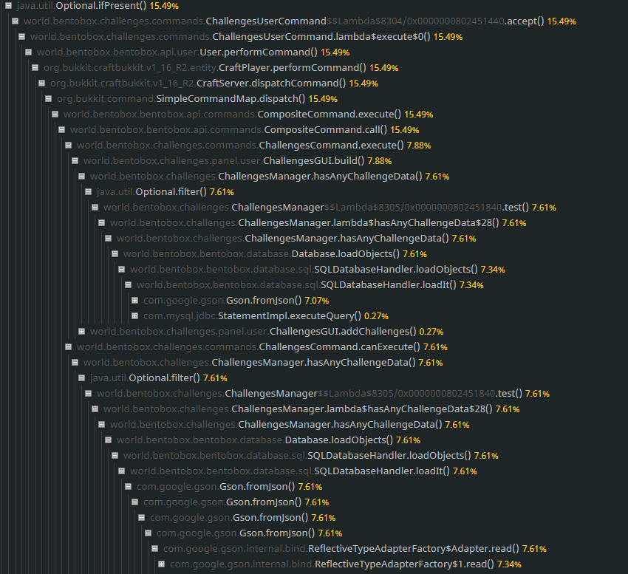Expand the ReflectiveTypeAdapterFactory$1.read() node
The image size is (628, 574).
[162, 564]
